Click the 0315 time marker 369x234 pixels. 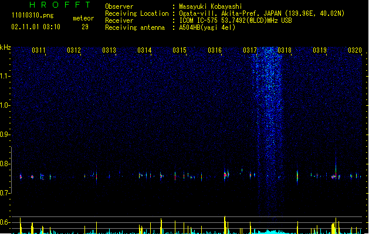(180, 50)
